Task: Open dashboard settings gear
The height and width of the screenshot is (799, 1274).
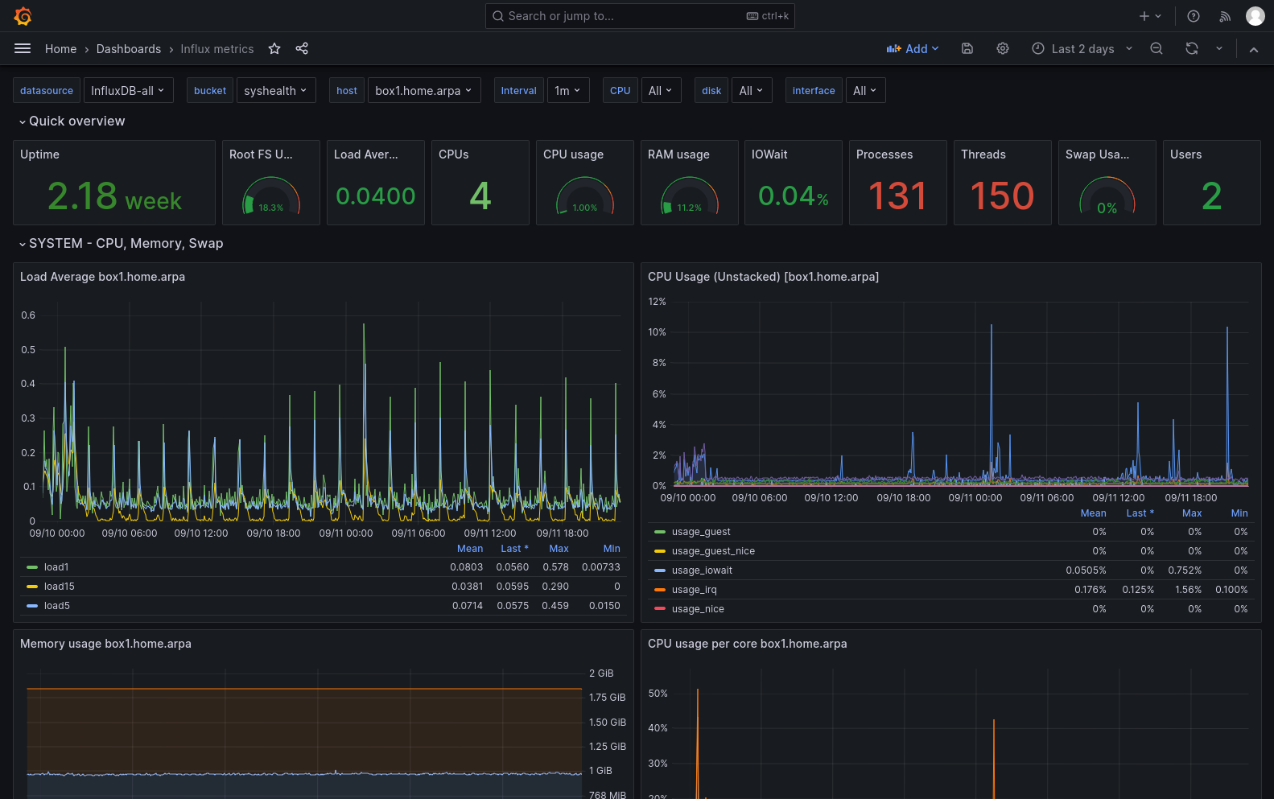Action: tap(1003, 49)
